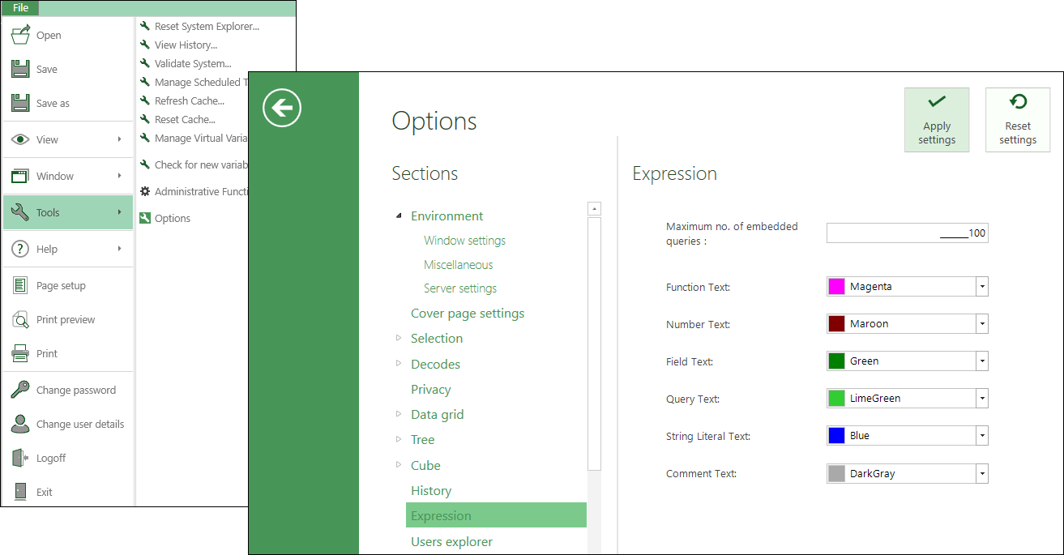Select Options from the Tools submenu
1064x555 pixels.
pos(172,219)
